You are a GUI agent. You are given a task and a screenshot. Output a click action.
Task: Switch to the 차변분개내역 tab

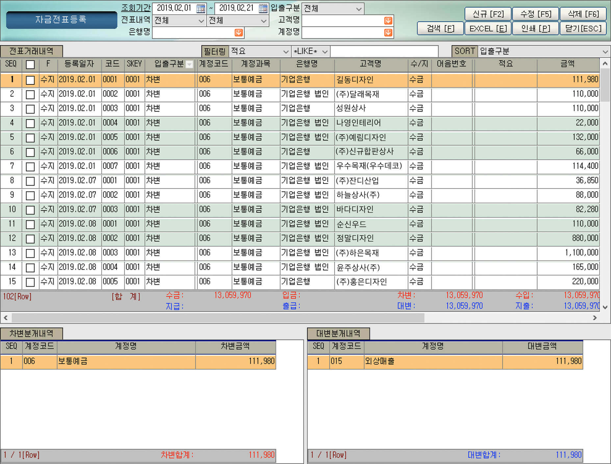coord(31,333)
